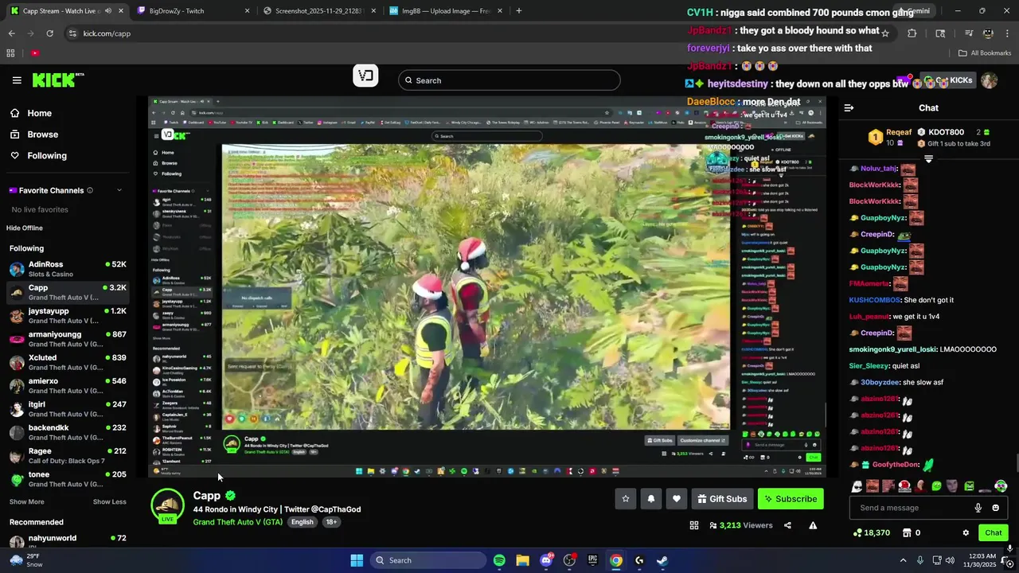Reload the kick.com/capp page

click(49, 33)
